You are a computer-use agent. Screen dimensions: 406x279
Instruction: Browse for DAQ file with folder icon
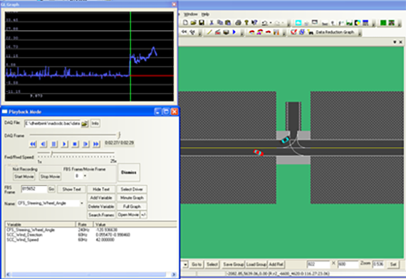point(85,124)
